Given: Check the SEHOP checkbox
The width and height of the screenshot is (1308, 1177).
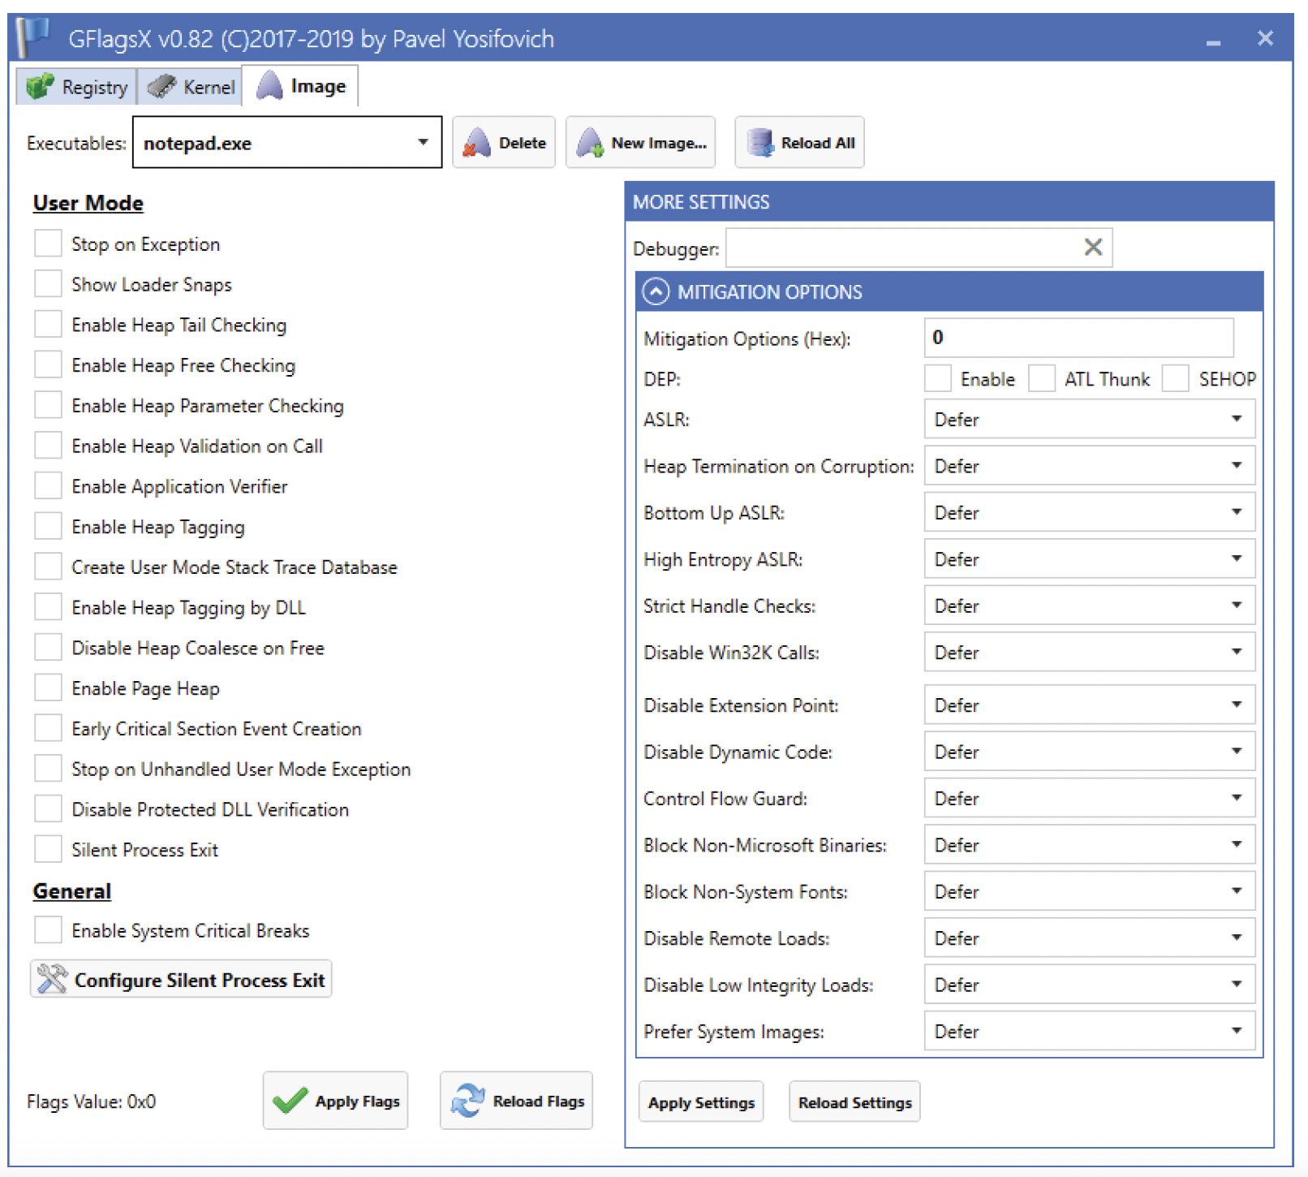Looking at the screenshot, I should click(1176, 378).
